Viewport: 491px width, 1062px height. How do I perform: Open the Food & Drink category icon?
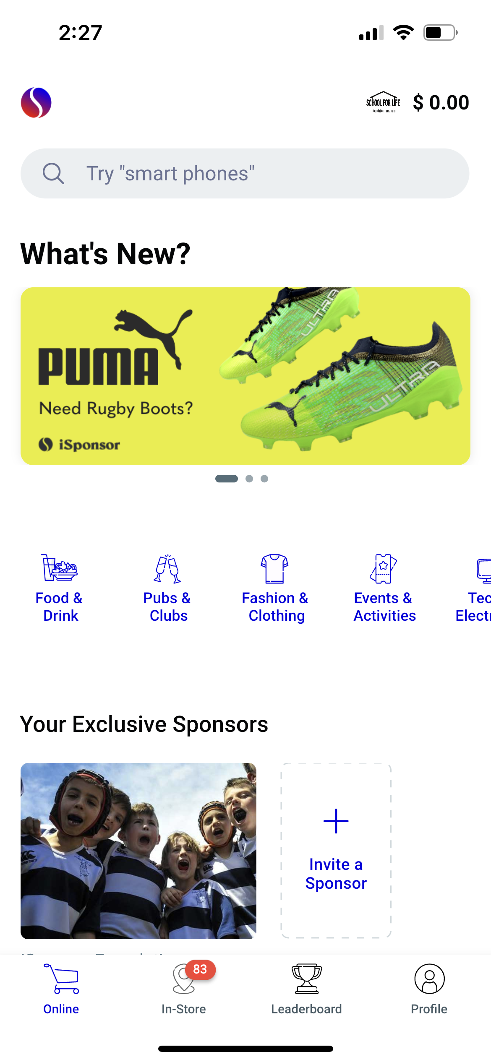coord(59,568)
